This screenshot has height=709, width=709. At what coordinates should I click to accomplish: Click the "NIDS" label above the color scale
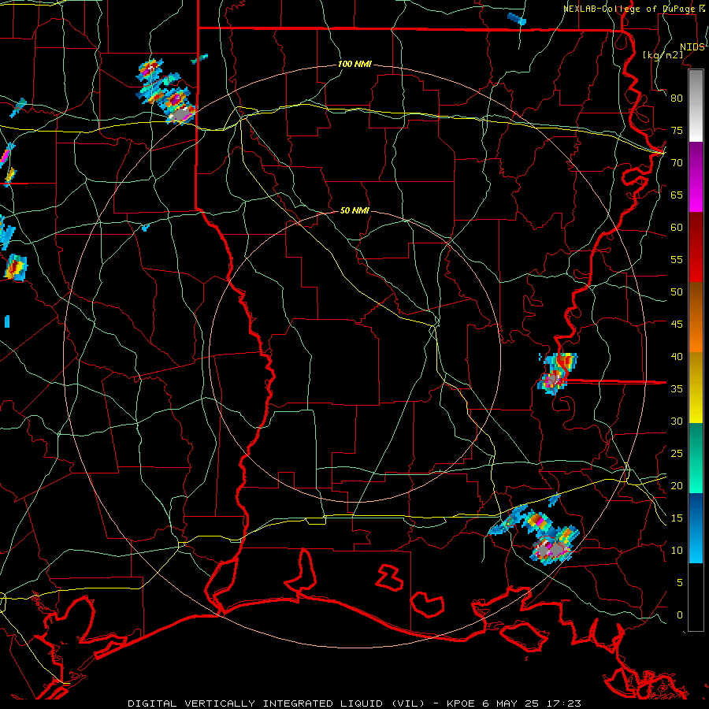tap(692, 47)
